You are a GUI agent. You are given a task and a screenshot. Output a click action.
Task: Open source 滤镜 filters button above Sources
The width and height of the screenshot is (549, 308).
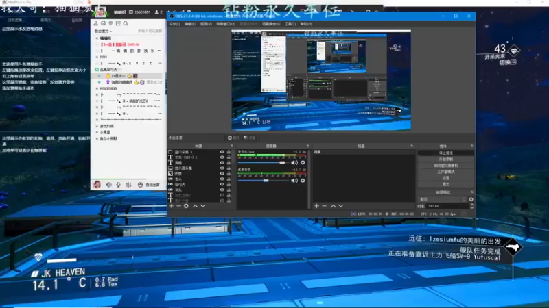249,138
